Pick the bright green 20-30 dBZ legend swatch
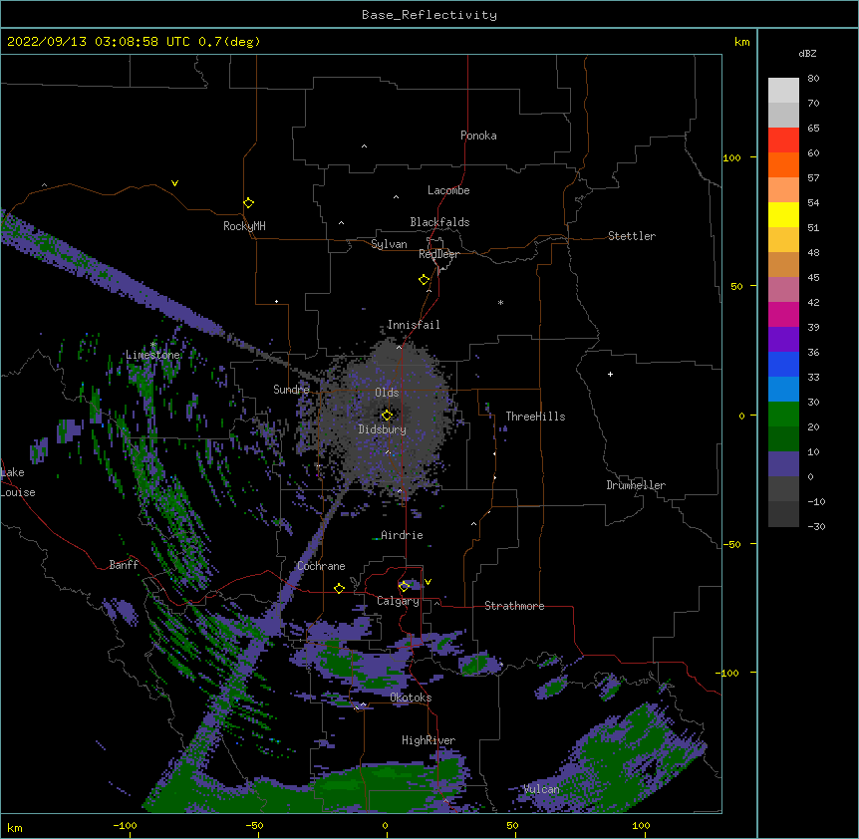The width and height of the screenshot is (859, 839). point(783,415)
